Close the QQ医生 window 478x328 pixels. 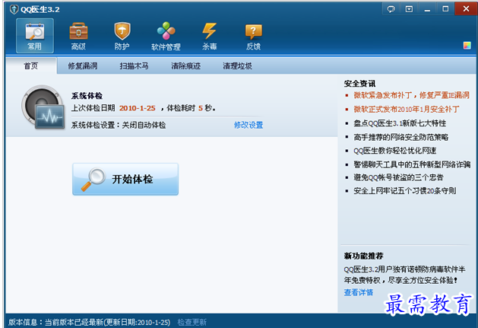coord(466,9)
